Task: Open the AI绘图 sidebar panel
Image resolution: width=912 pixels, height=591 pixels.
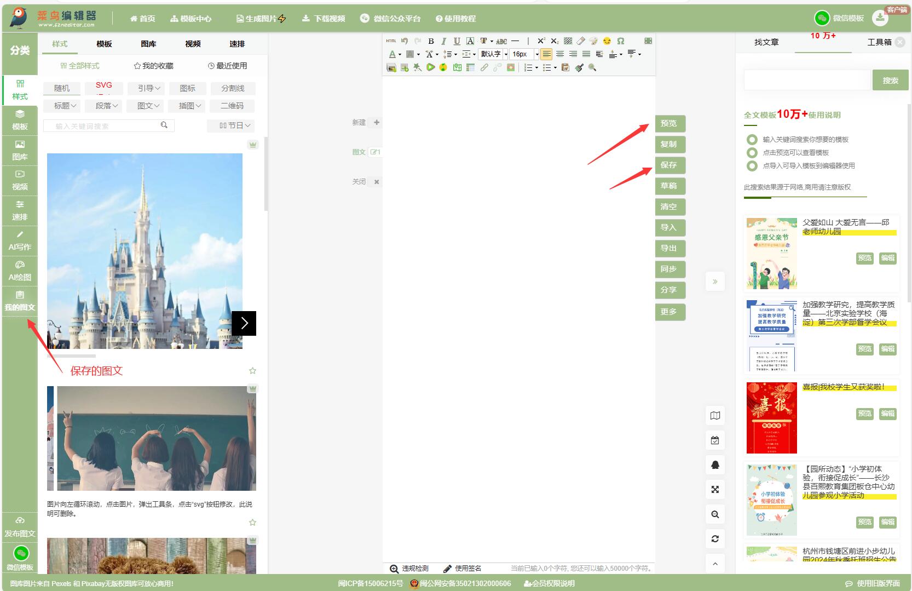Action: [20, 271]
